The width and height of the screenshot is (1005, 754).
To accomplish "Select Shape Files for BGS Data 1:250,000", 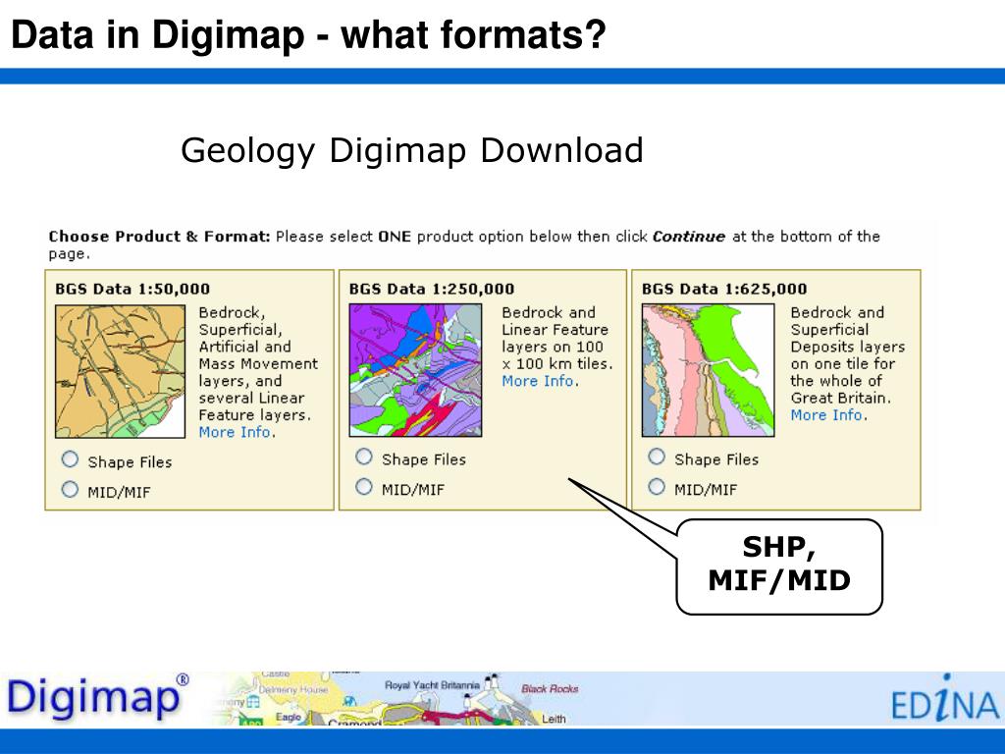I will click(x=364, y=458).
